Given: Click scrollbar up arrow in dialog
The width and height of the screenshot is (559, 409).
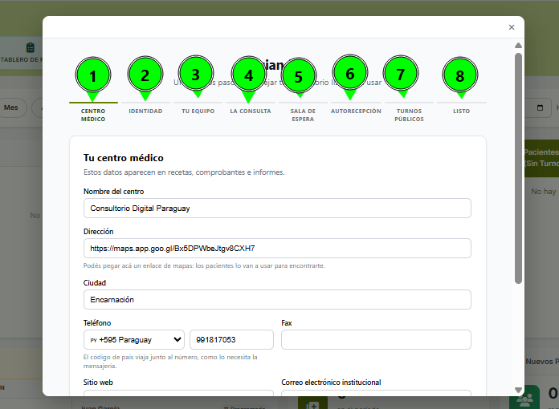Looking at the screenshot, I should point(518,46).
